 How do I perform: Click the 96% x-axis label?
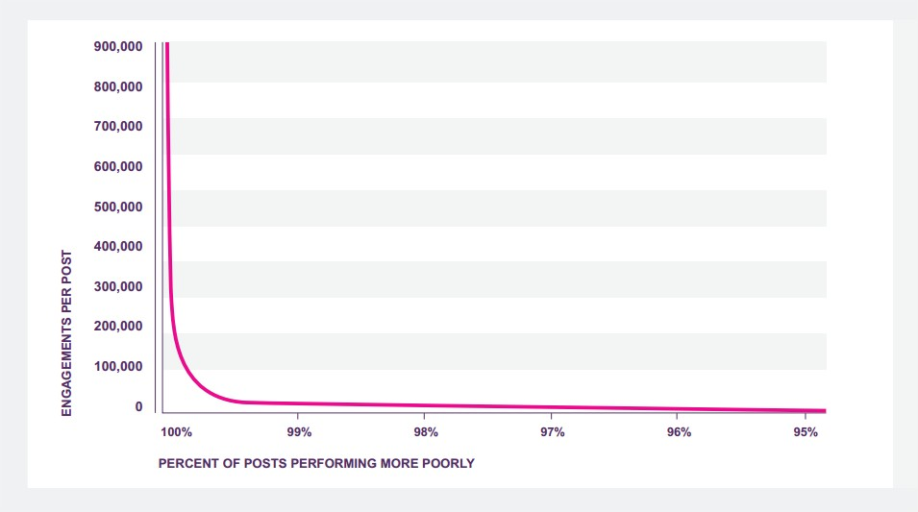[679, 432]
